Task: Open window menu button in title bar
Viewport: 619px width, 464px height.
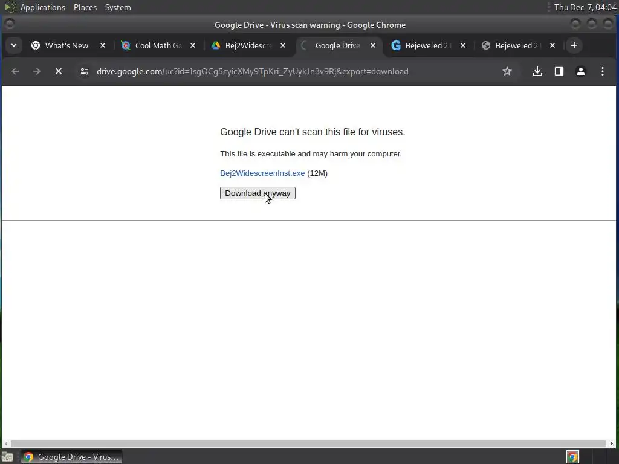Action: pyautogui.click(x=10, y=24)
